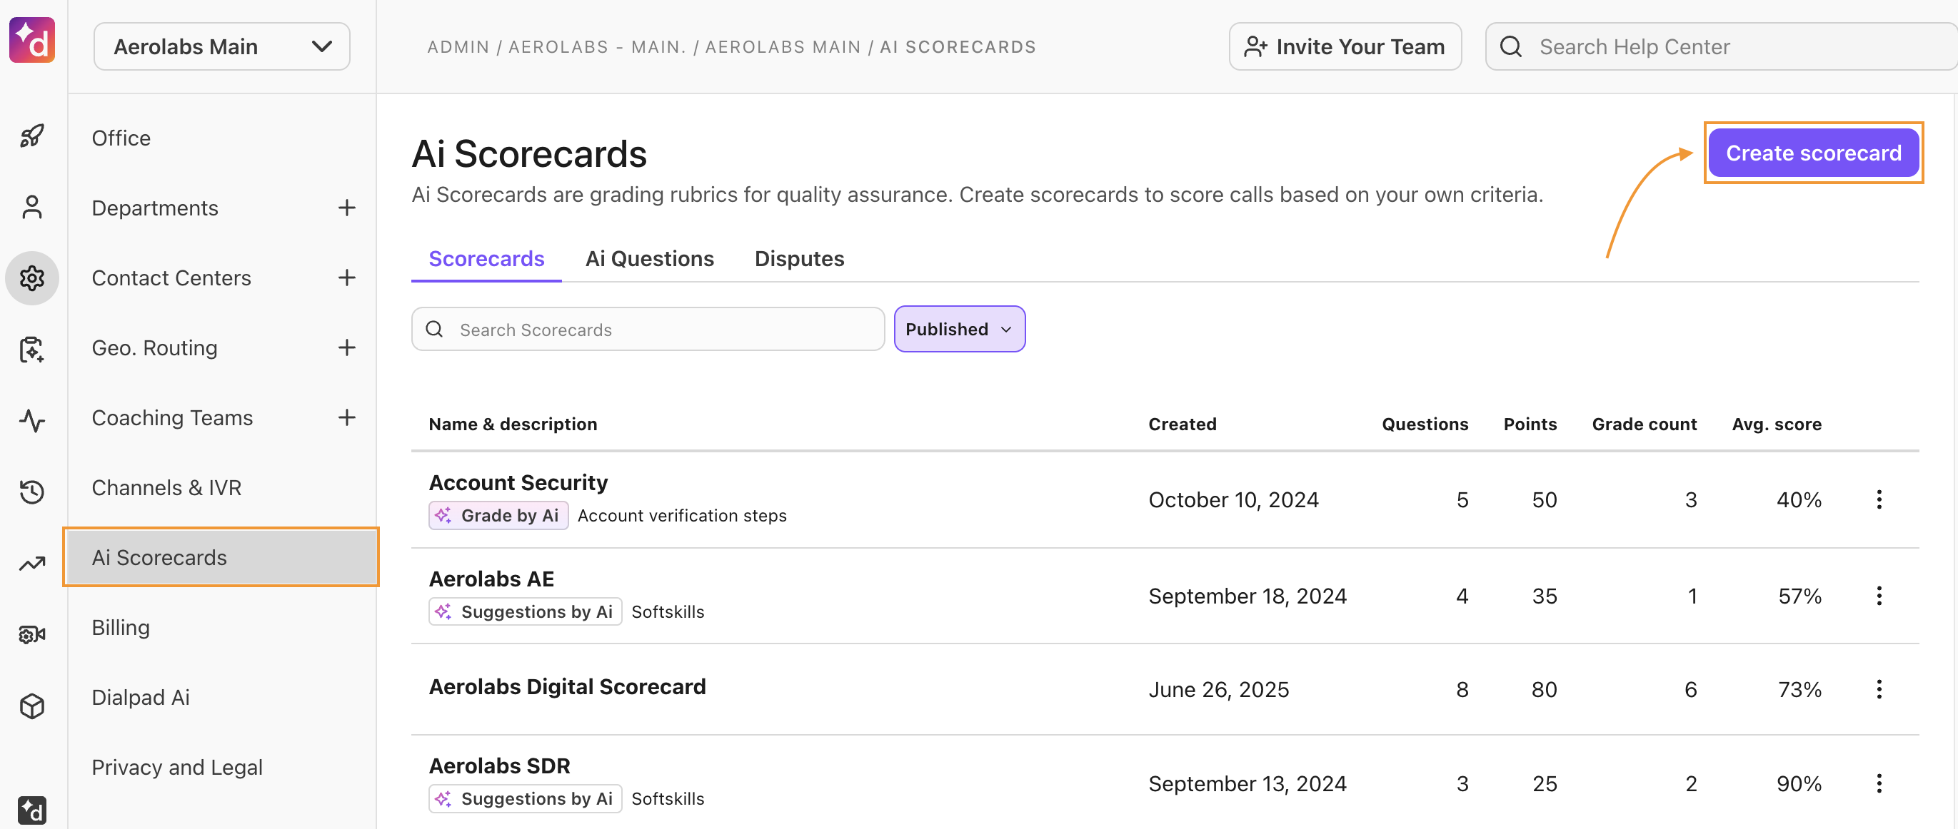Screen dimensions: 1958x829
Task: Click the ADMIN breadcrumb link
Action: pos(458,47)
